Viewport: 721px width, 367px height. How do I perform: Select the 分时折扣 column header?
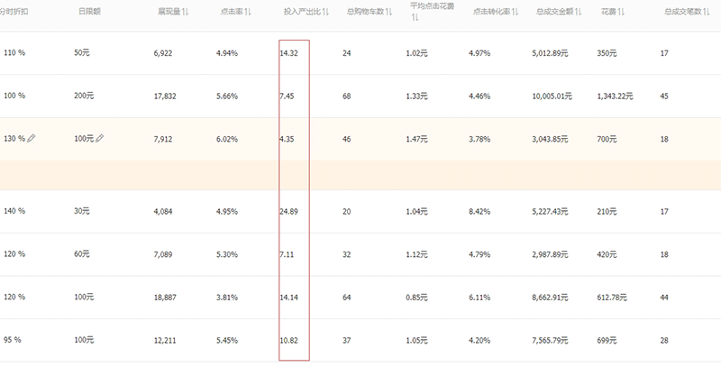pos(13,12)
